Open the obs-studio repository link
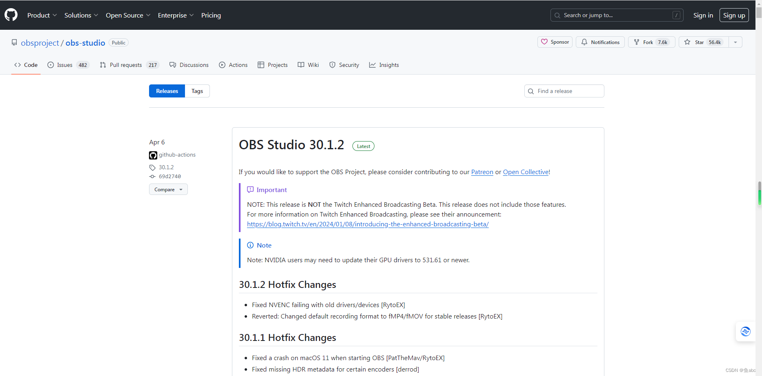The height and width of the screenshot is (376, 762). [x=85, y=43]
